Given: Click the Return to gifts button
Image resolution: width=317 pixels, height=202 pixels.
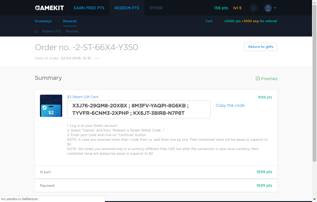Looking at the screenshot, I should pyautogui.click(x=261, y=47).
